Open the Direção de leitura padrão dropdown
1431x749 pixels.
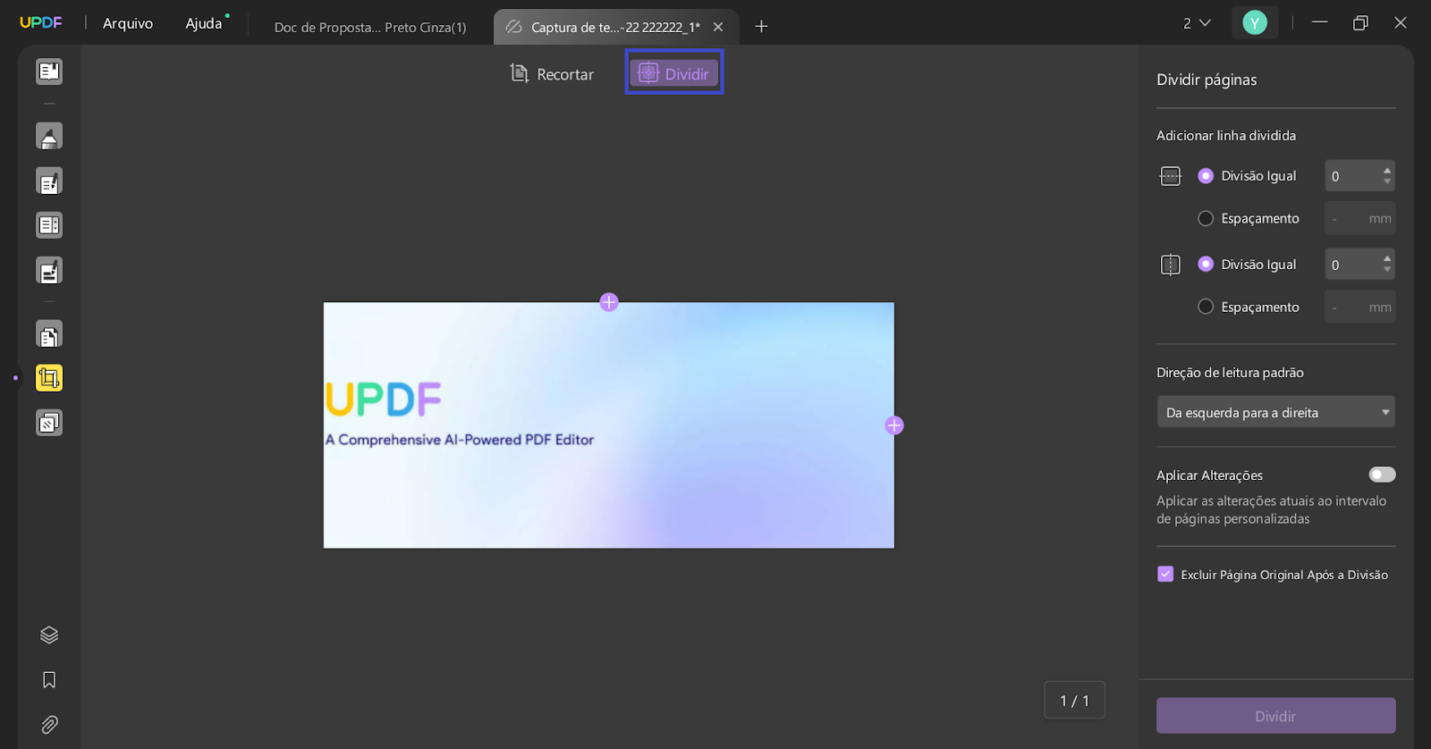(1276, 412)
